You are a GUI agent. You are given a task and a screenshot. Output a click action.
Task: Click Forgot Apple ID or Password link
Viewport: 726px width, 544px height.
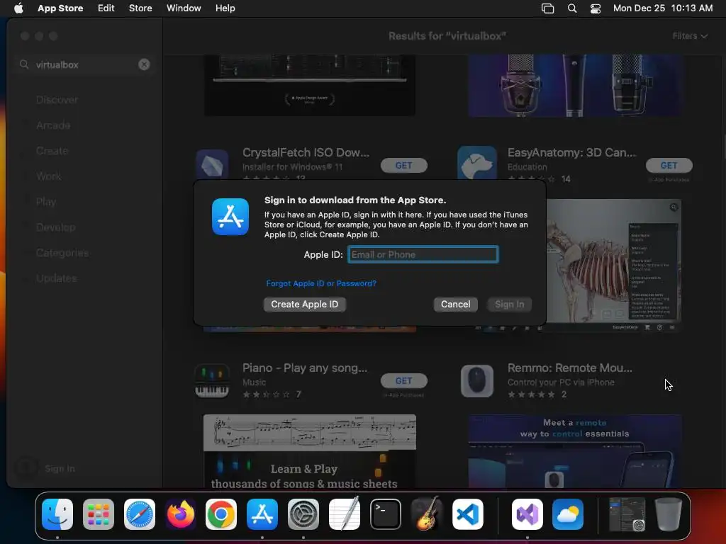321,283
